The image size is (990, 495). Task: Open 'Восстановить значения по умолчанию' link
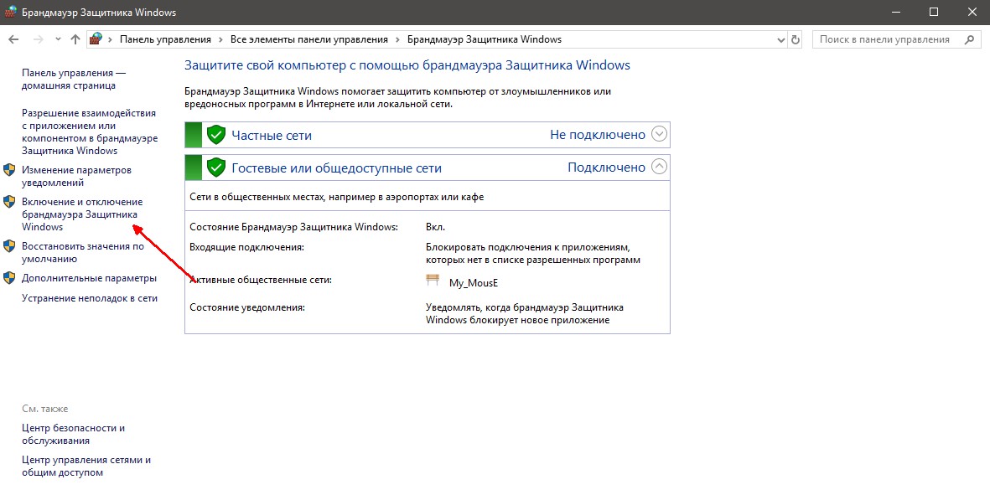pos(83,252)
